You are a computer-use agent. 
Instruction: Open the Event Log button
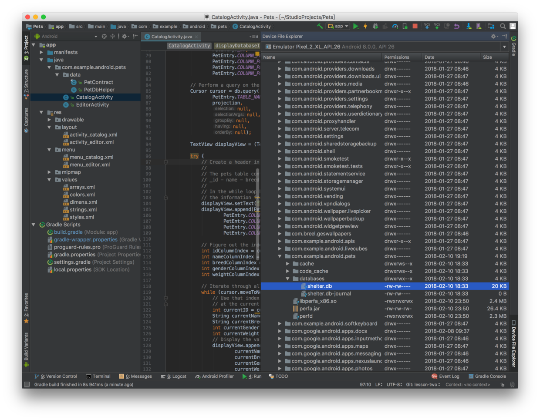point(445,376)
